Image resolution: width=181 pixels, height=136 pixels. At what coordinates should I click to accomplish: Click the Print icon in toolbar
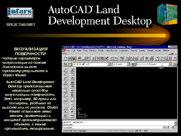pyautogui.click(x=79, y=58)
